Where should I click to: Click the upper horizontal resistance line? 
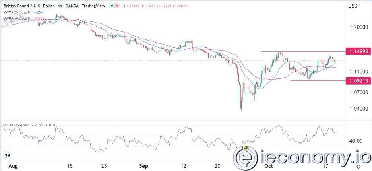(x=302, y=51)
